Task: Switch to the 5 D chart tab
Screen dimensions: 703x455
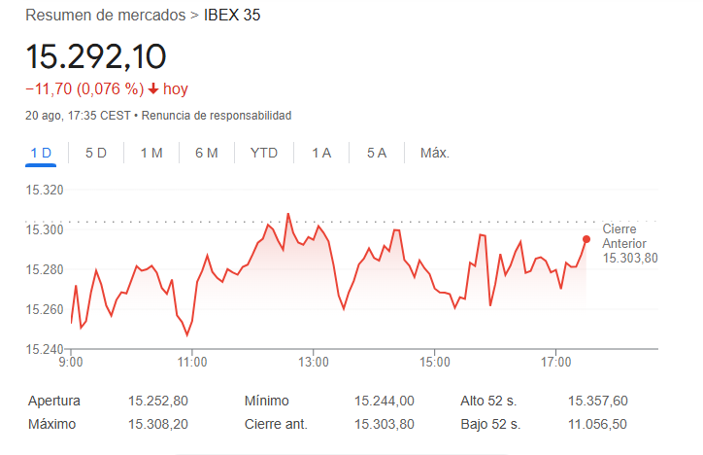Action: pyautogui.click(x=95, y=153)
